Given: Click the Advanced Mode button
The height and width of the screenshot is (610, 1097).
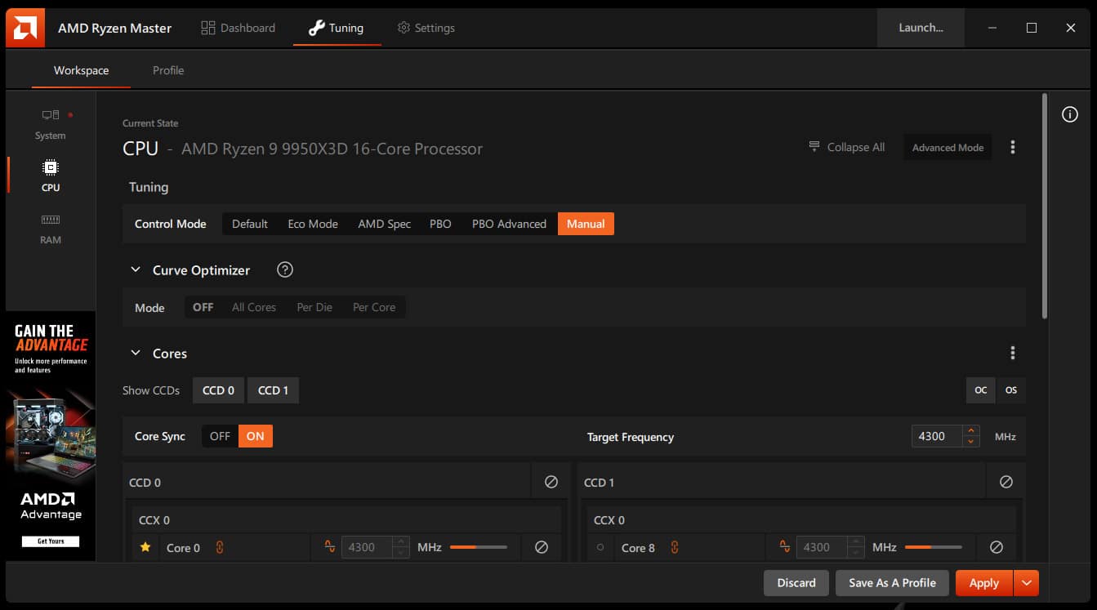Looking at the screenshot, I should 948,147.
